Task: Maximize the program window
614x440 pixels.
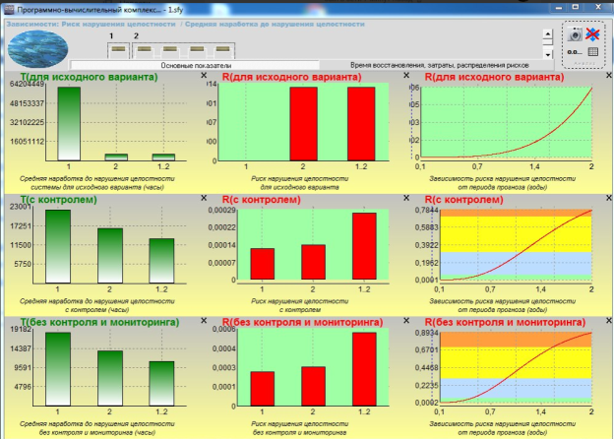Action: click(576, 7)
